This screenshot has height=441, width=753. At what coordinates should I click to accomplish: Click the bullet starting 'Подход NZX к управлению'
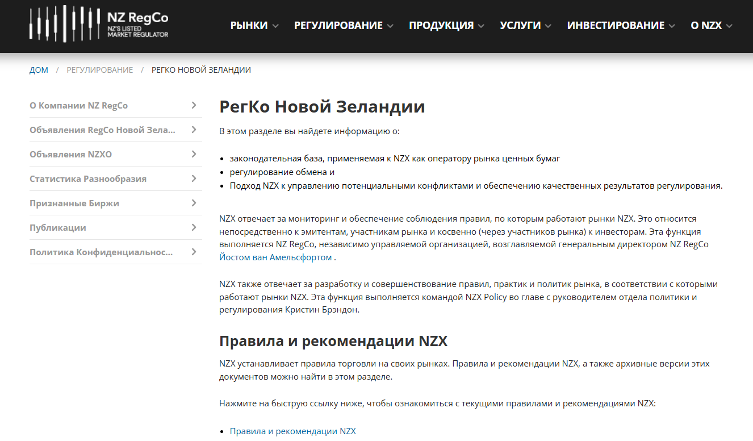pyautogui.click(x=476, y=186)
